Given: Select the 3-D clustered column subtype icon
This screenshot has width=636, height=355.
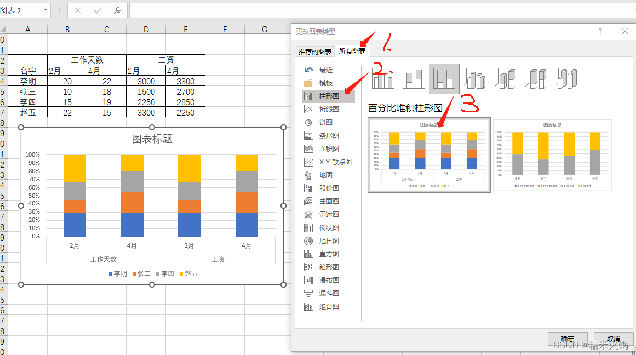Looking at the screenshot, I should point(475,79).
